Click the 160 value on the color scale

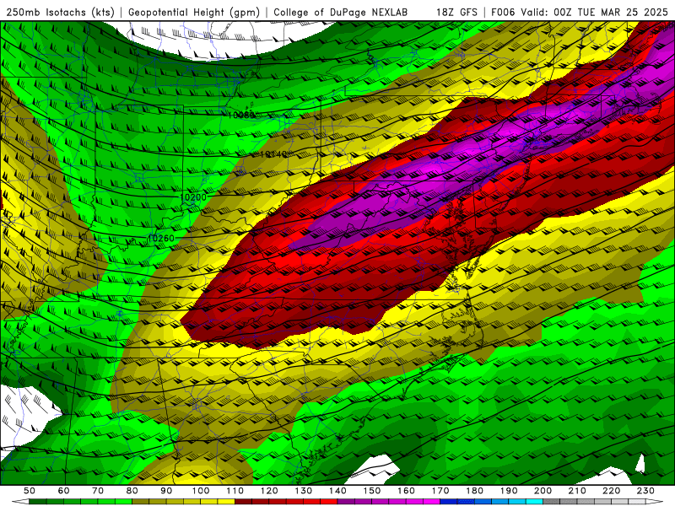coord(406,491)
